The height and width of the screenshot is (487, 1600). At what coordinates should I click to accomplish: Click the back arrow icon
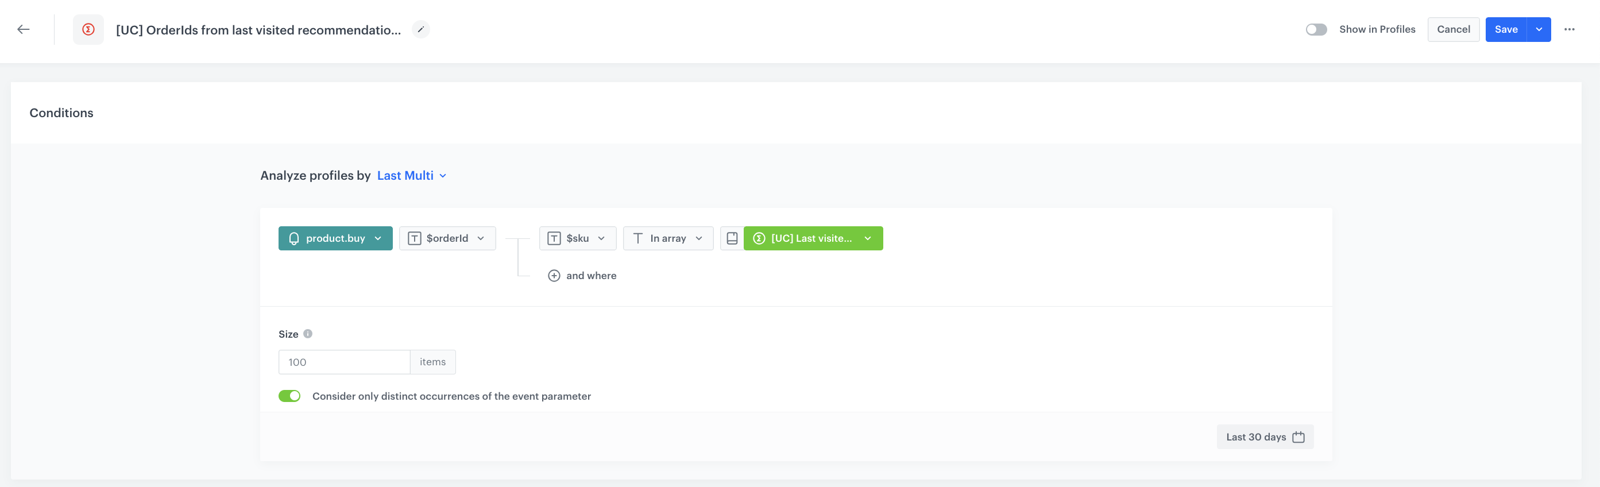(24, 29)
